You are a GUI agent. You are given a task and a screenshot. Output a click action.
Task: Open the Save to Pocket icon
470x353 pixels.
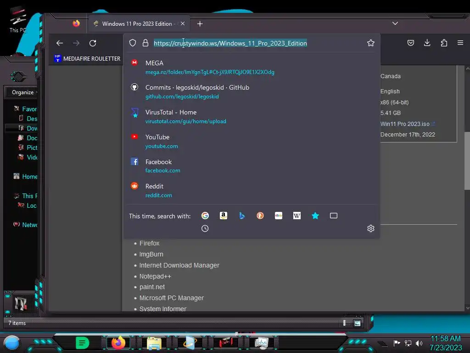[x=411, y=43]
